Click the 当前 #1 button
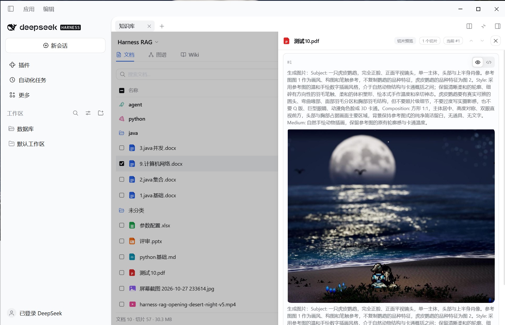Screen dimensions: 505x325 [453, 41]
